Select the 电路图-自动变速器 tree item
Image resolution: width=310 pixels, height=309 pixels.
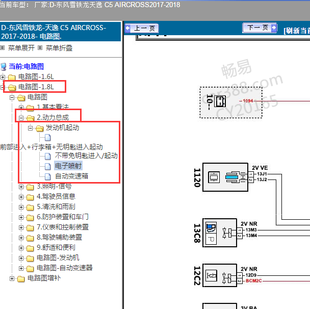point(65,268)
